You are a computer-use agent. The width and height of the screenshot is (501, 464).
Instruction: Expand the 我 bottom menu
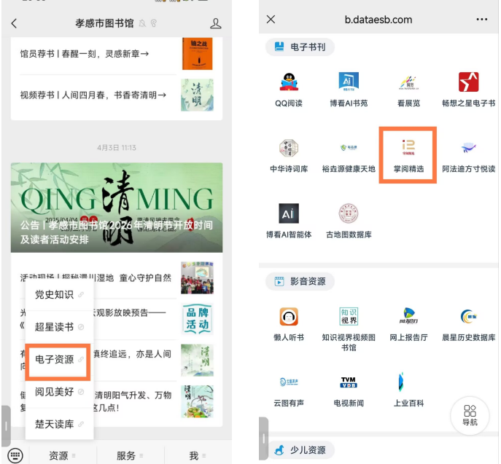[x=196, y=455]
